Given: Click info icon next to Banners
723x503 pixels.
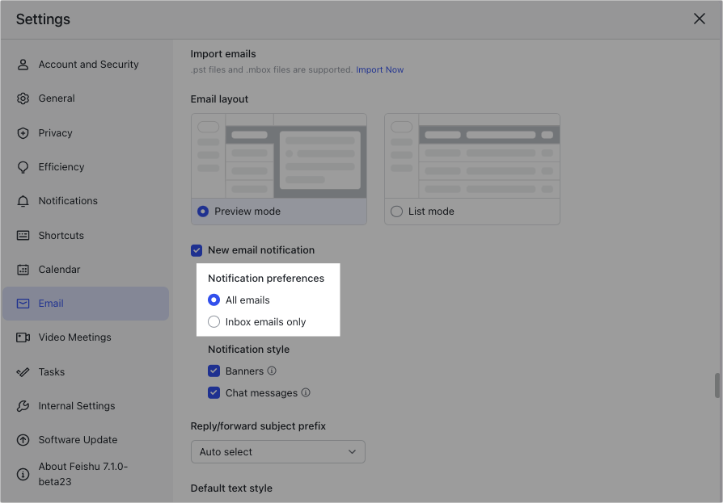Looking at the screenshot, I should click(x=272, y=371).
